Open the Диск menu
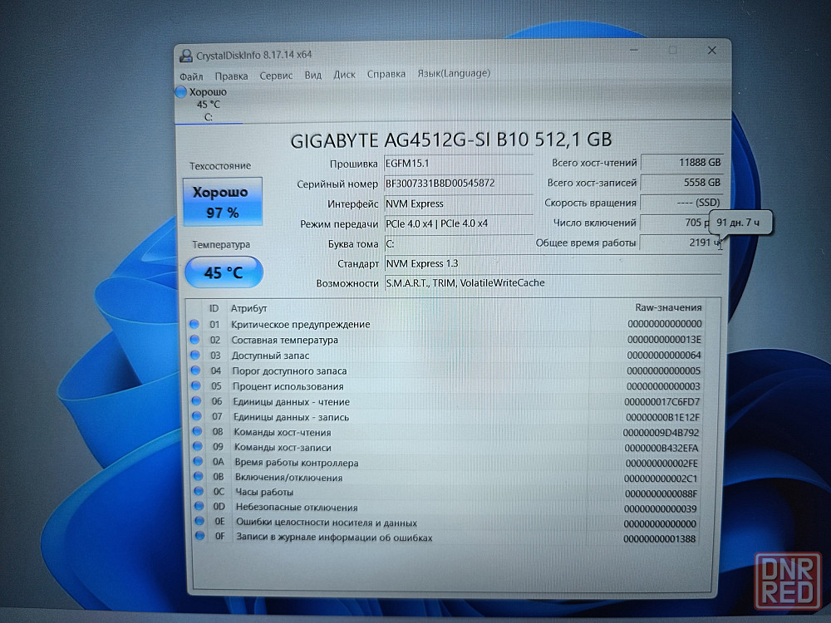831x623 pixels. point(345,74)
